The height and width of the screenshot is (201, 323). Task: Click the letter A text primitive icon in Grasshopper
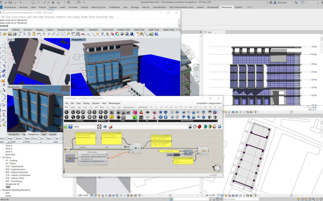(106, 117)
